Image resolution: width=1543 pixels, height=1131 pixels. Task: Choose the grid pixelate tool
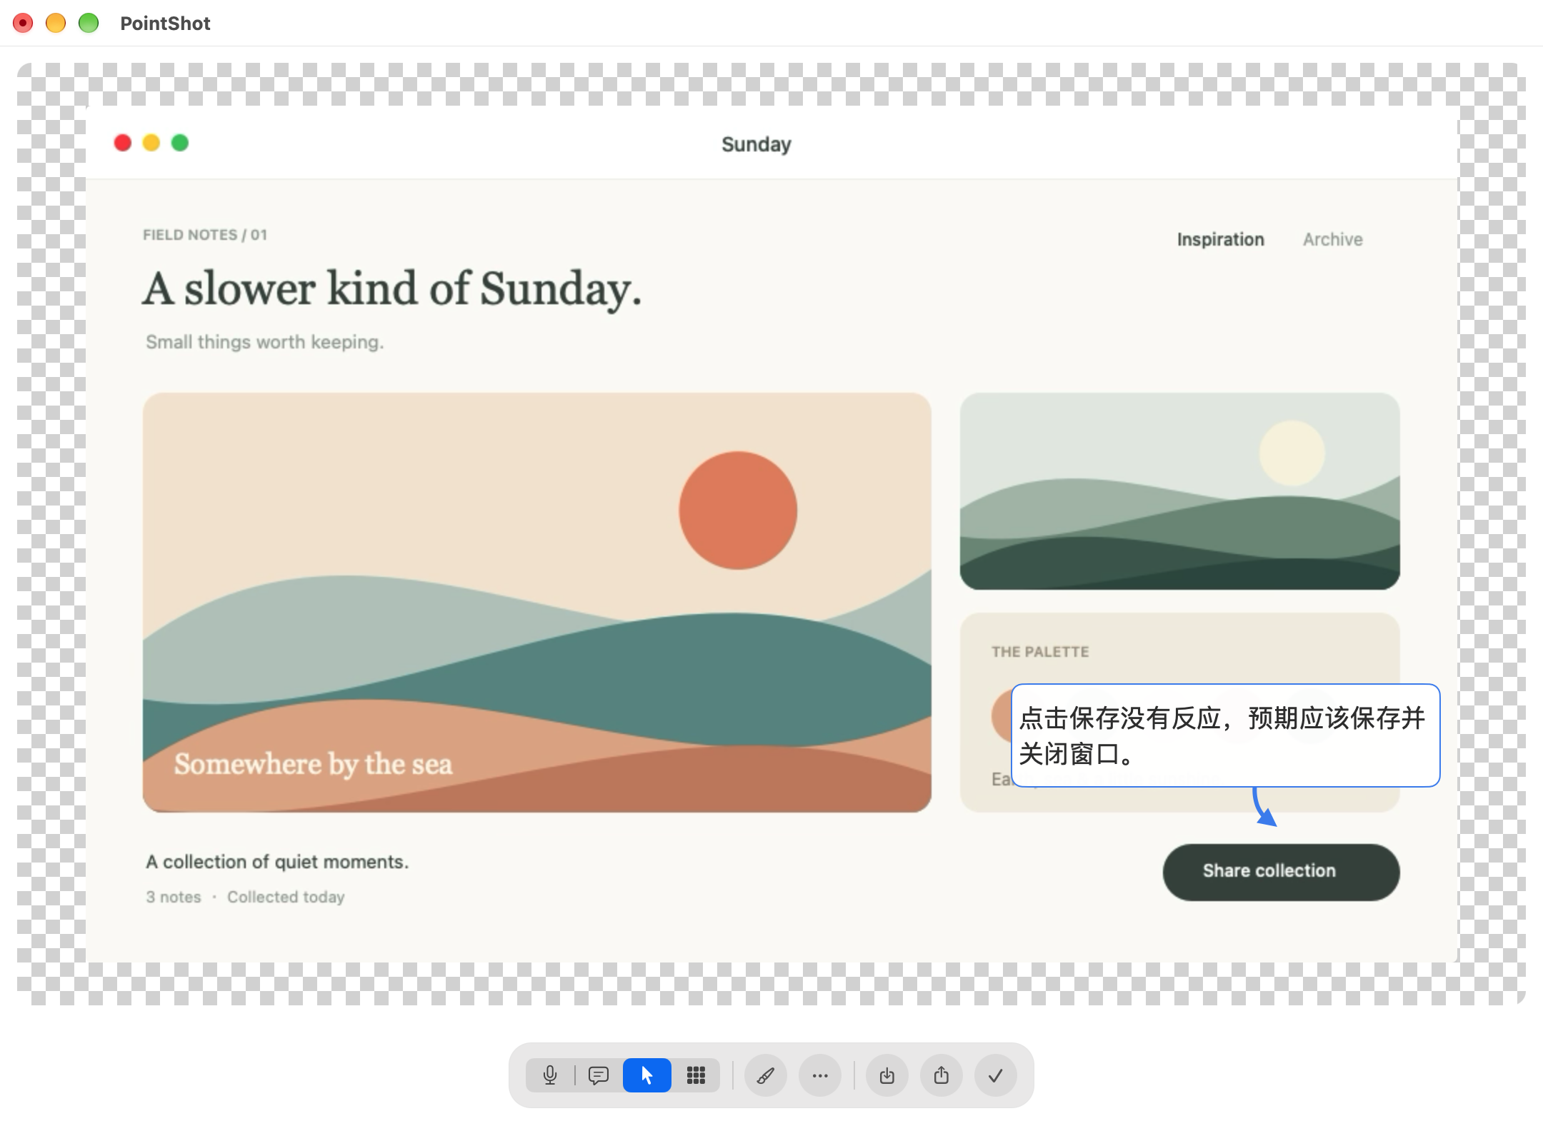[x=696, y=1075]
